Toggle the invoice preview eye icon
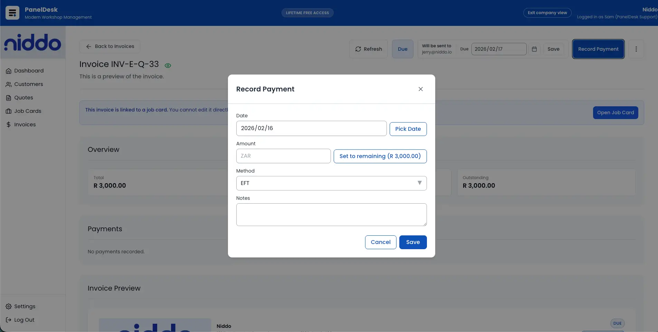 (x=168, y=65)
